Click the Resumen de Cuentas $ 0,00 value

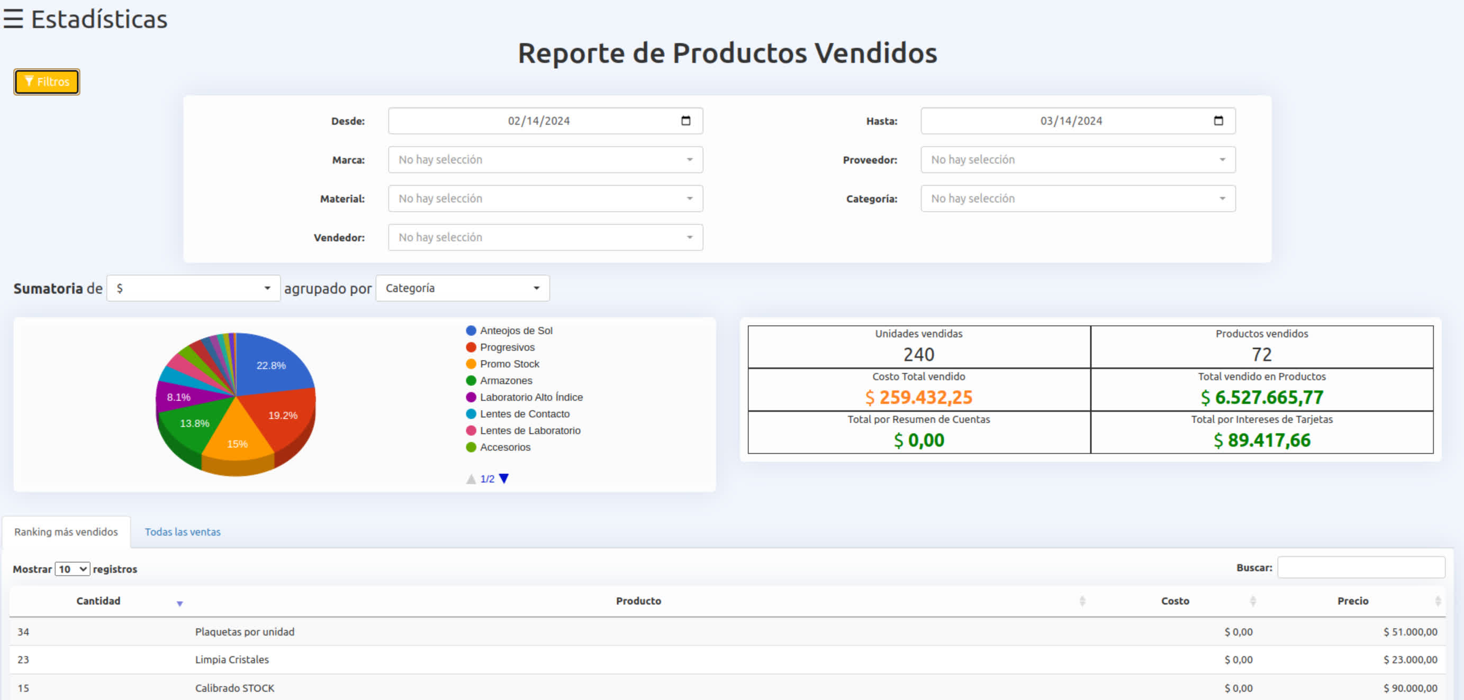click(918, 440)
